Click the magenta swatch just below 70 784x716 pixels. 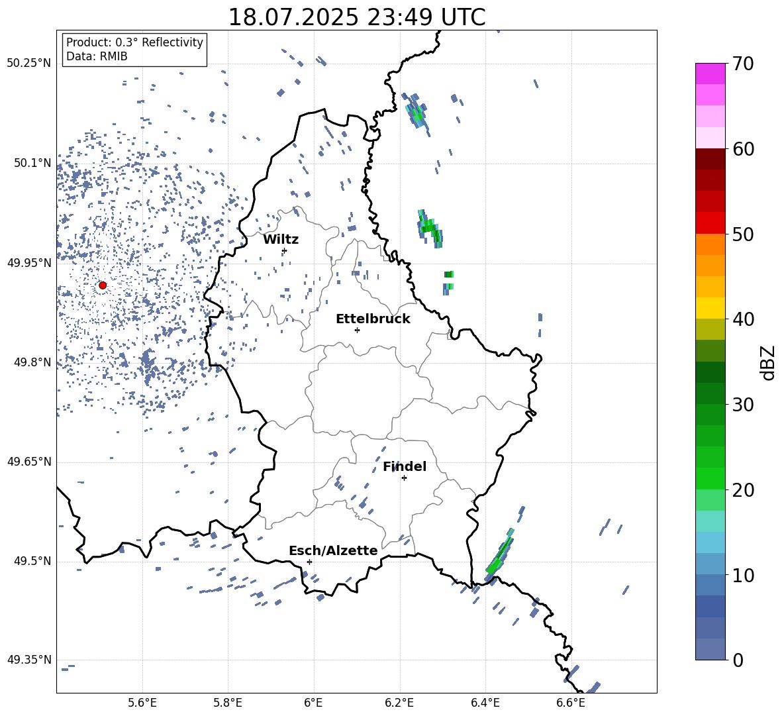[x=710, y=74]
